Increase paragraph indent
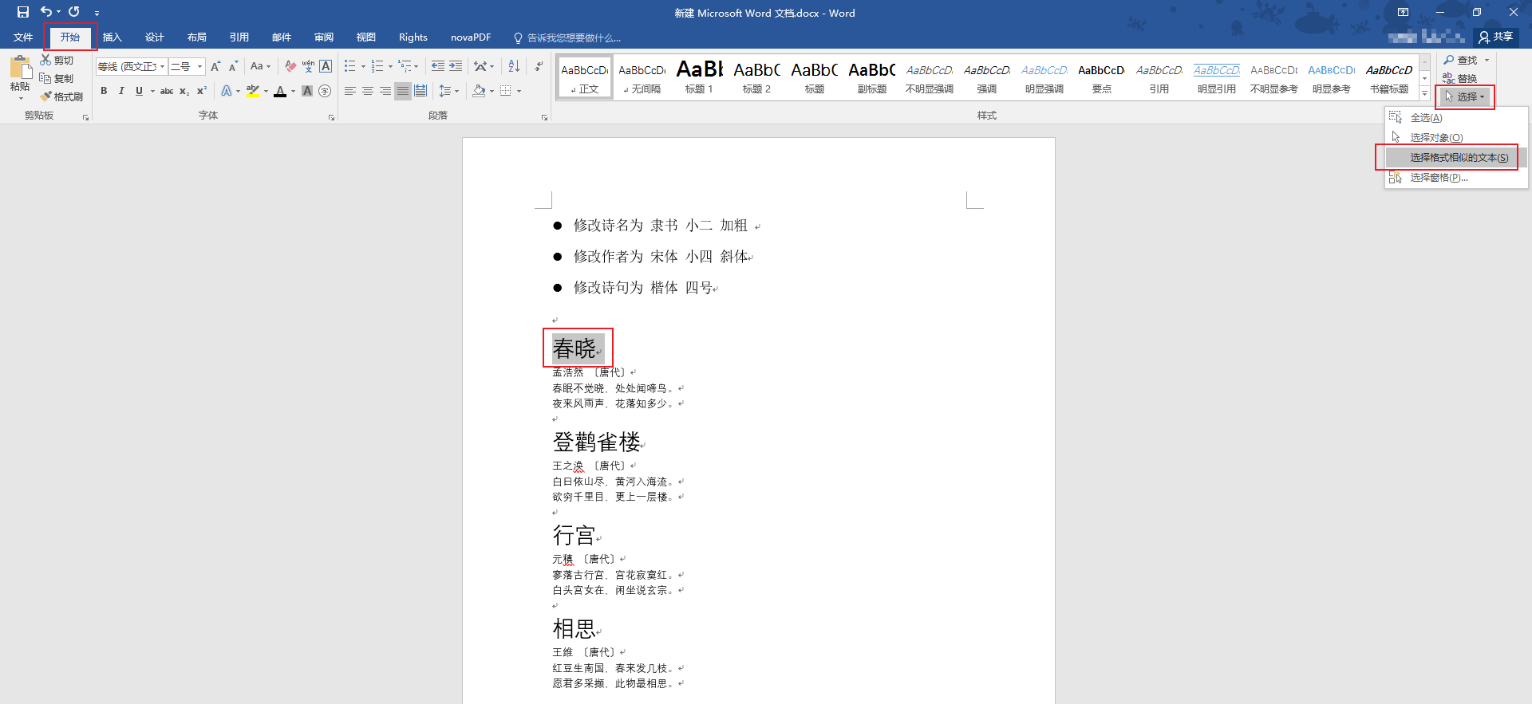Viewport: 1532px width, 704px height. coord(456,66)
